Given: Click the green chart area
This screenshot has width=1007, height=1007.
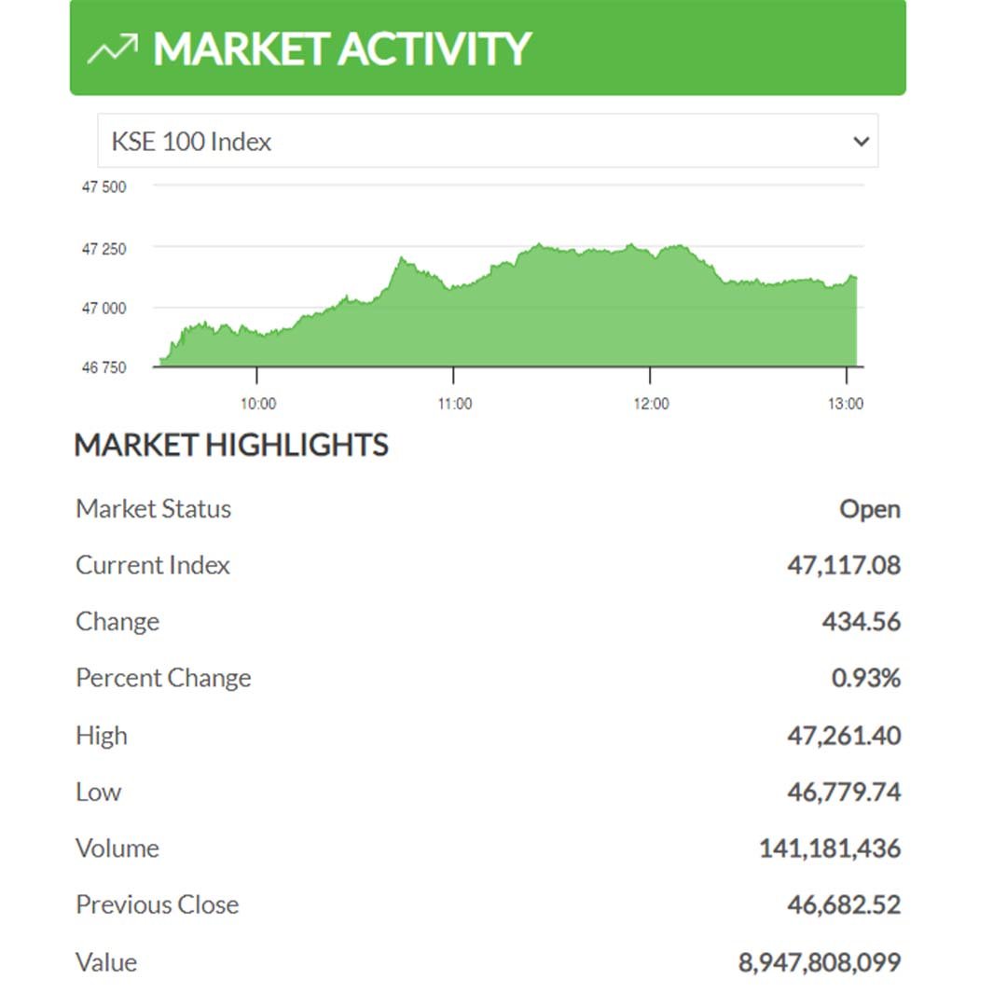Looking at the screenshot, I should tap(559, 317).
